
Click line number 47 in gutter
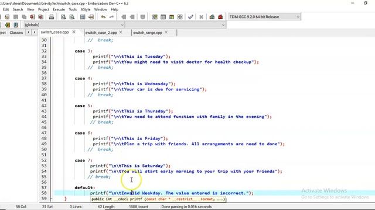tap(44, 133)
